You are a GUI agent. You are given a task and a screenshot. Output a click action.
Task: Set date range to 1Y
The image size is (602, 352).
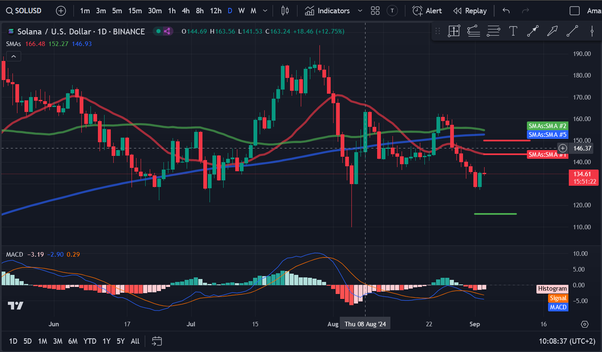pos(107,341)
